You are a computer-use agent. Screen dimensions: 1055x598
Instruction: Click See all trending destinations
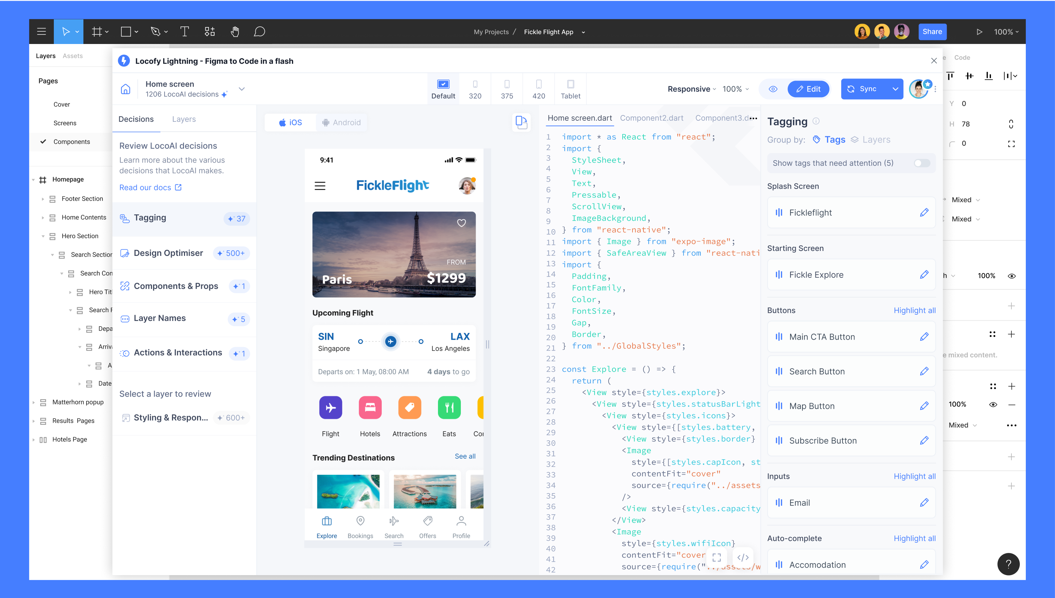(x=465, y=456)
